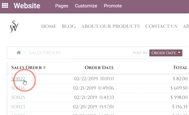Open sales order SO025

click(18, 97)
